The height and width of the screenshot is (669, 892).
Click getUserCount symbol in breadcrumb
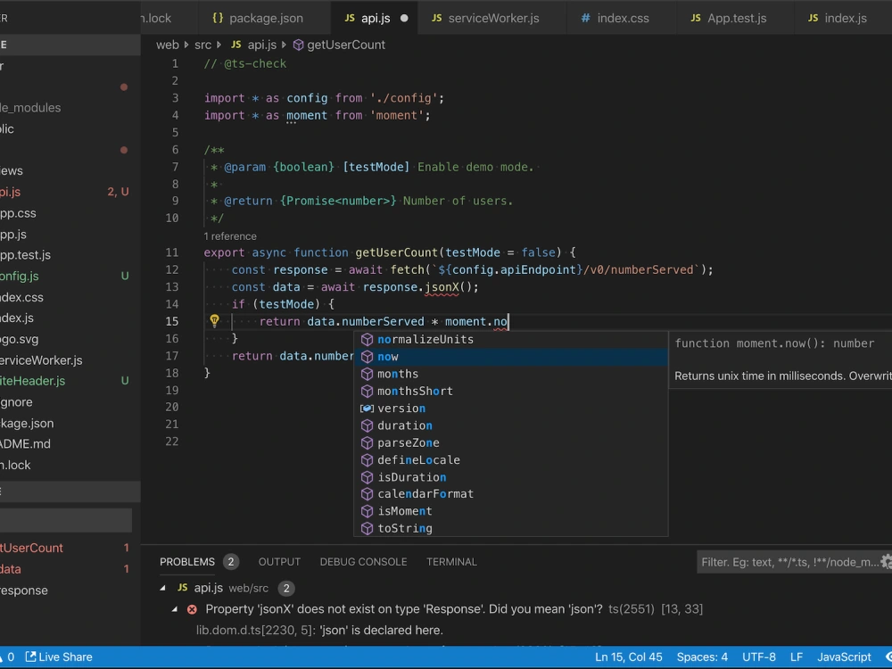339,45
